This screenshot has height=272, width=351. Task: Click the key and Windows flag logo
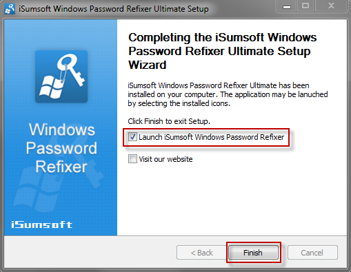click(61, 76)
